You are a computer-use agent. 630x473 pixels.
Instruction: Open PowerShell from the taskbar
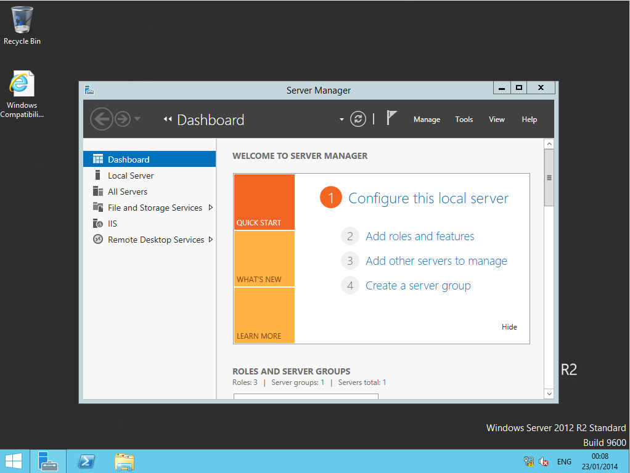86,461
